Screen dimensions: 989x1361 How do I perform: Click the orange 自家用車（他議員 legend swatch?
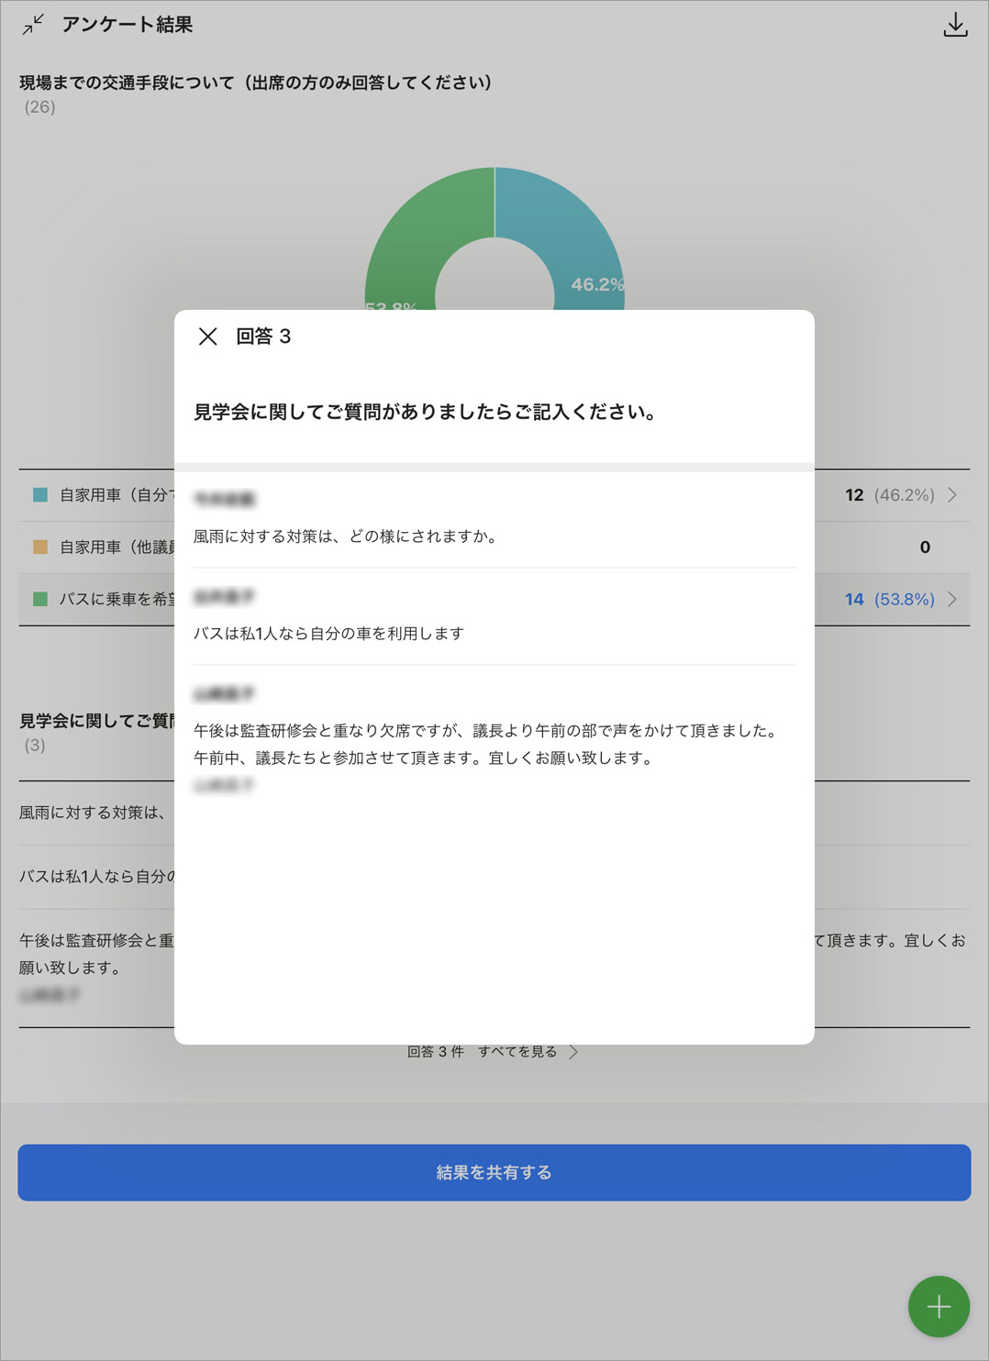pos(40,548)
